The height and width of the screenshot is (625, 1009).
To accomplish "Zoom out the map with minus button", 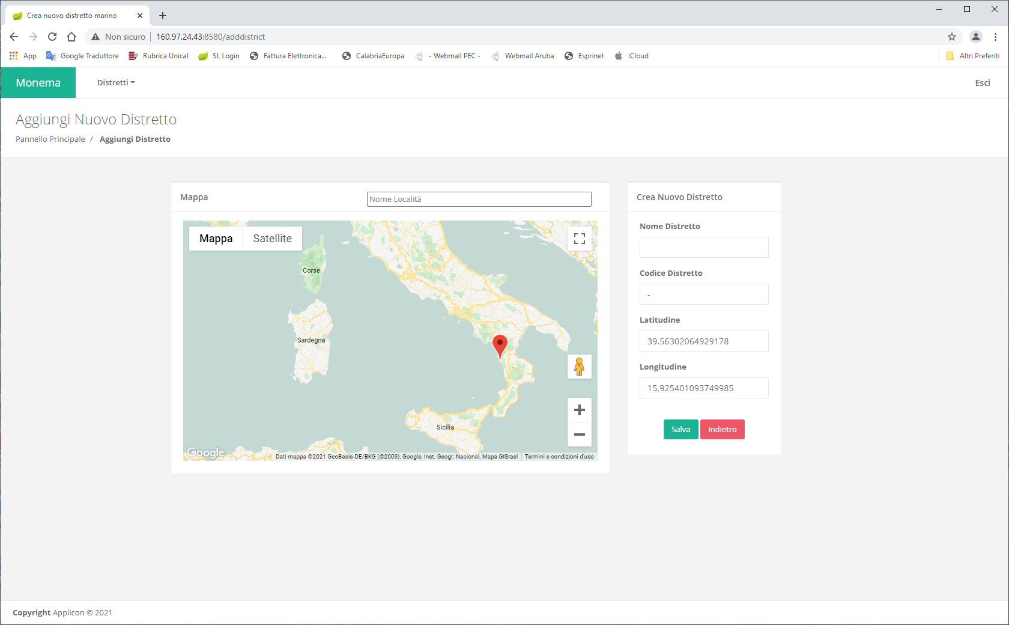I will (x=579, y=434).
